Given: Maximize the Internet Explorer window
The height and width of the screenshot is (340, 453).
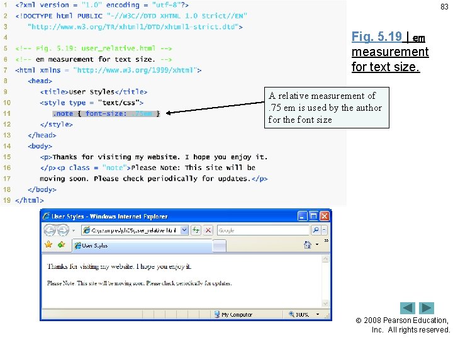Looking at the screenshot, I should point(313,216).
